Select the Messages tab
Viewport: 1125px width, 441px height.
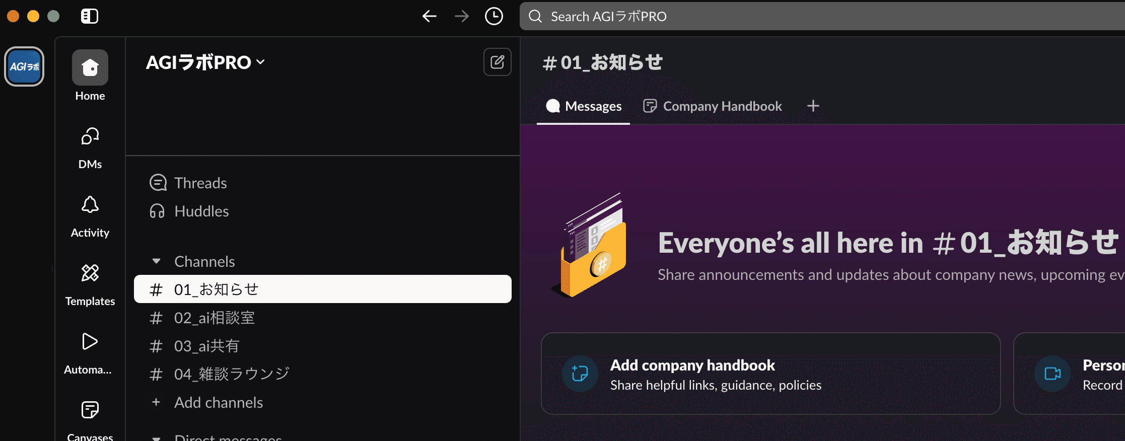(584, 106)
